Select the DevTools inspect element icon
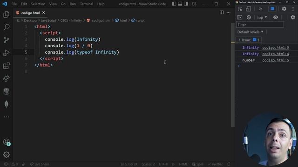298x167 pixels. [240, 9]
